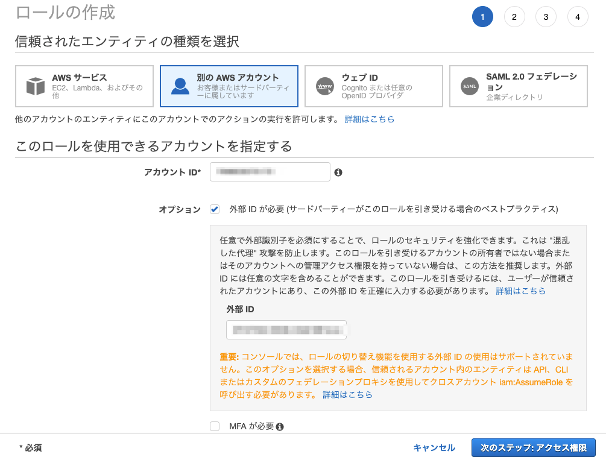Viewport: 606px width, 457px height.
Task: Click the オプション label
Action: (180, 209)
